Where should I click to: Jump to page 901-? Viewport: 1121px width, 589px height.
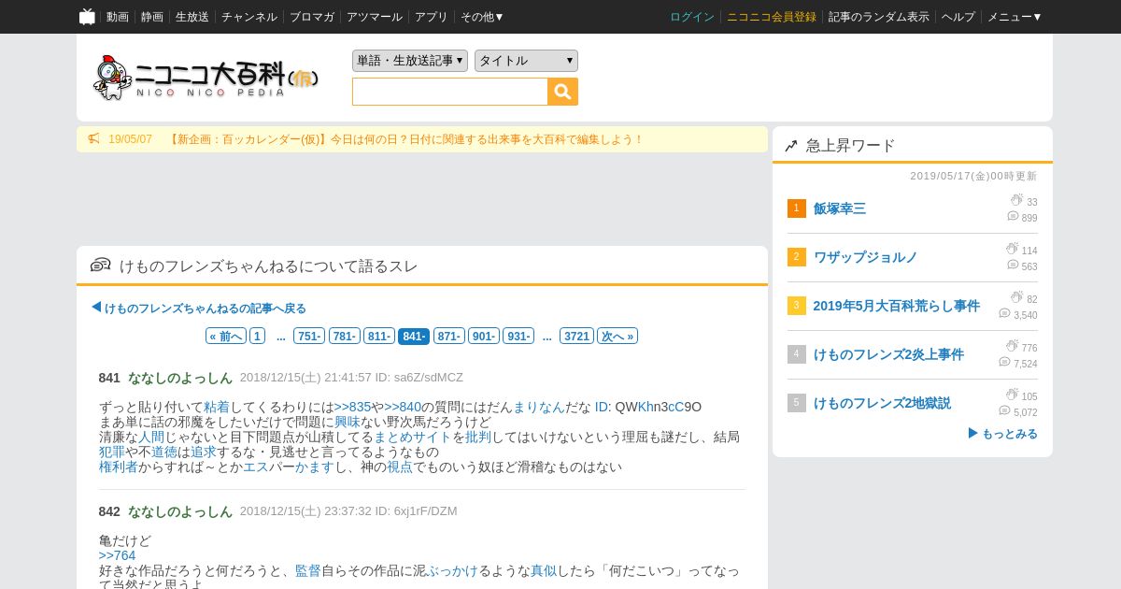tap(484, 337)
